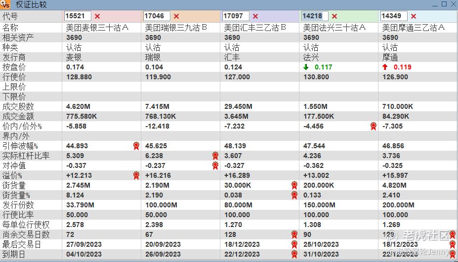This screenshot has width=458, height=262.
Task: Remove warrant 14218 with its red X
Action: click(335, 16)
